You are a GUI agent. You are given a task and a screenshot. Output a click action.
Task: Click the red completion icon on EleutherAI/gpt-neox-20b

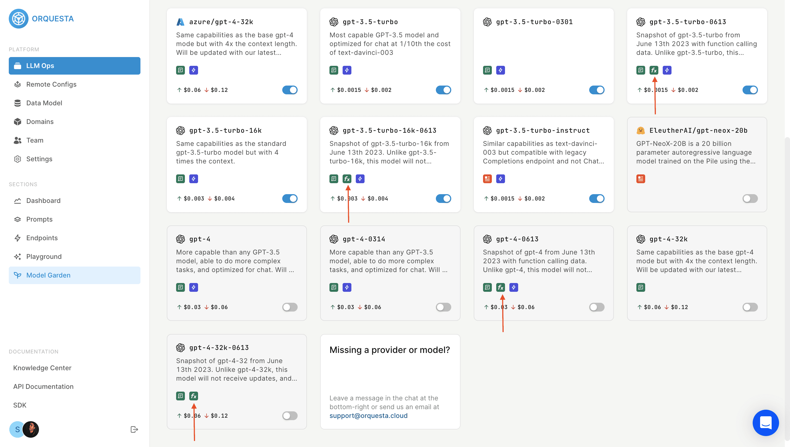point(641,179)
